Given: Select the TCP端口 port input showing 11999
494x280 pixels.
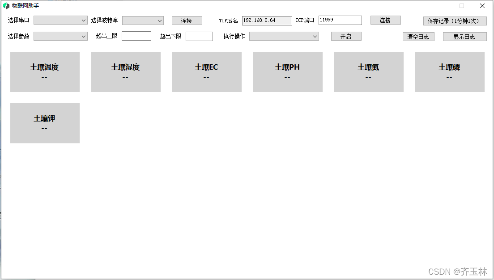Looking at the screenshot, I should point(340,20).
